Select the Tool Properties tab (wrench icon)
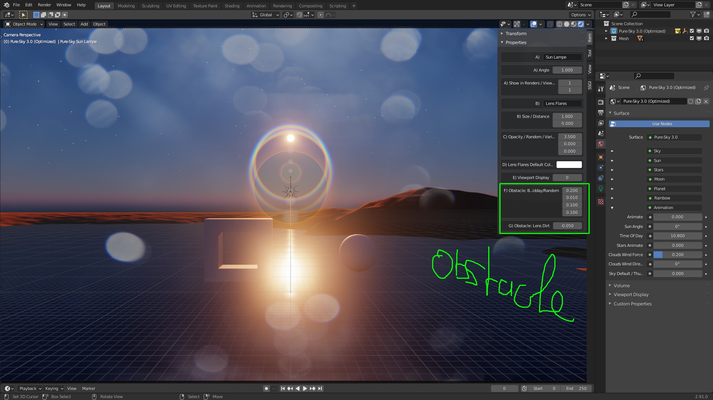This screenshot has height=400, width=713. click(600, 89)
